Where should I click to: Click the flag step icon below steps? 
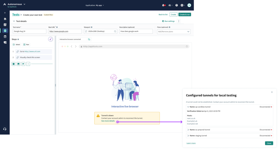23,64
